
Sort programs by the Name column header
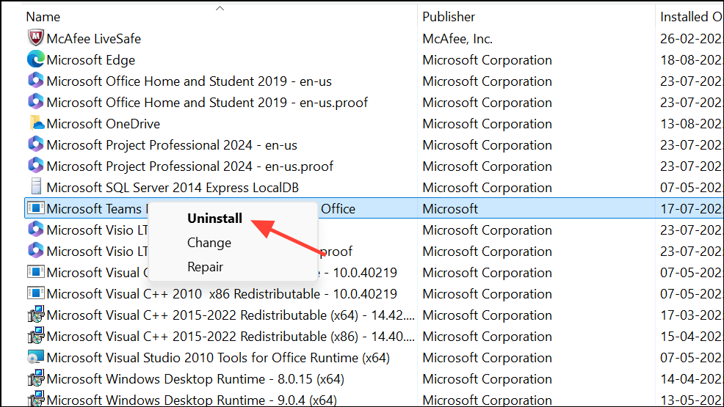43,17
